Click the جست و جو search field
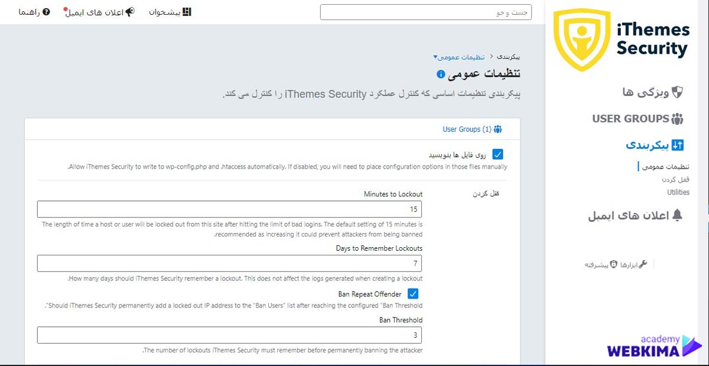Screen dimensions: 709x366 (x=426, y=12)
